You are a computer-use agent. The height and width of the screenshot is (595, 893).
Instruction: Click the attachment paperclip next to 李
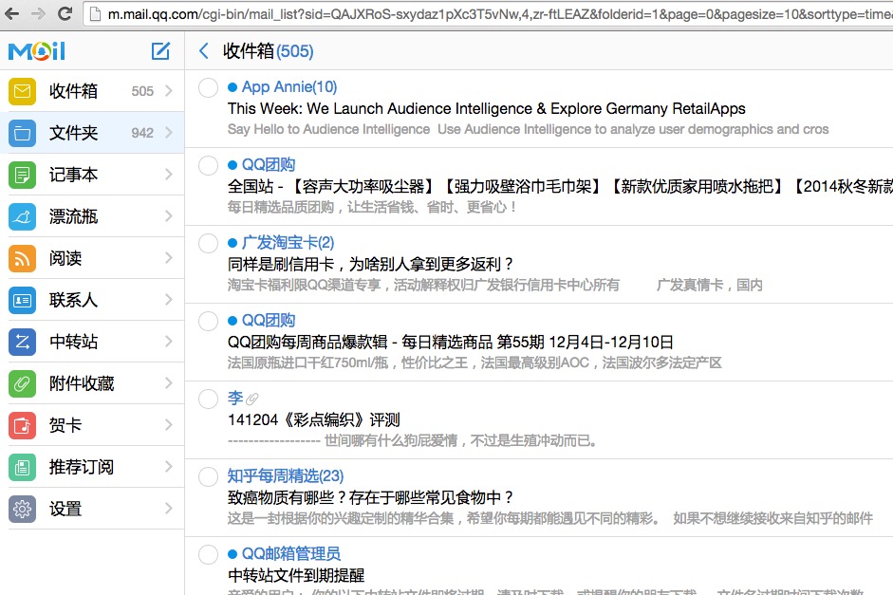tap(251, 400)
